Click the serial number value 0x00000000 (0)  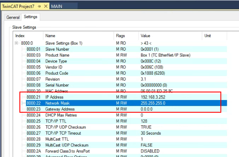coord(154,85)
